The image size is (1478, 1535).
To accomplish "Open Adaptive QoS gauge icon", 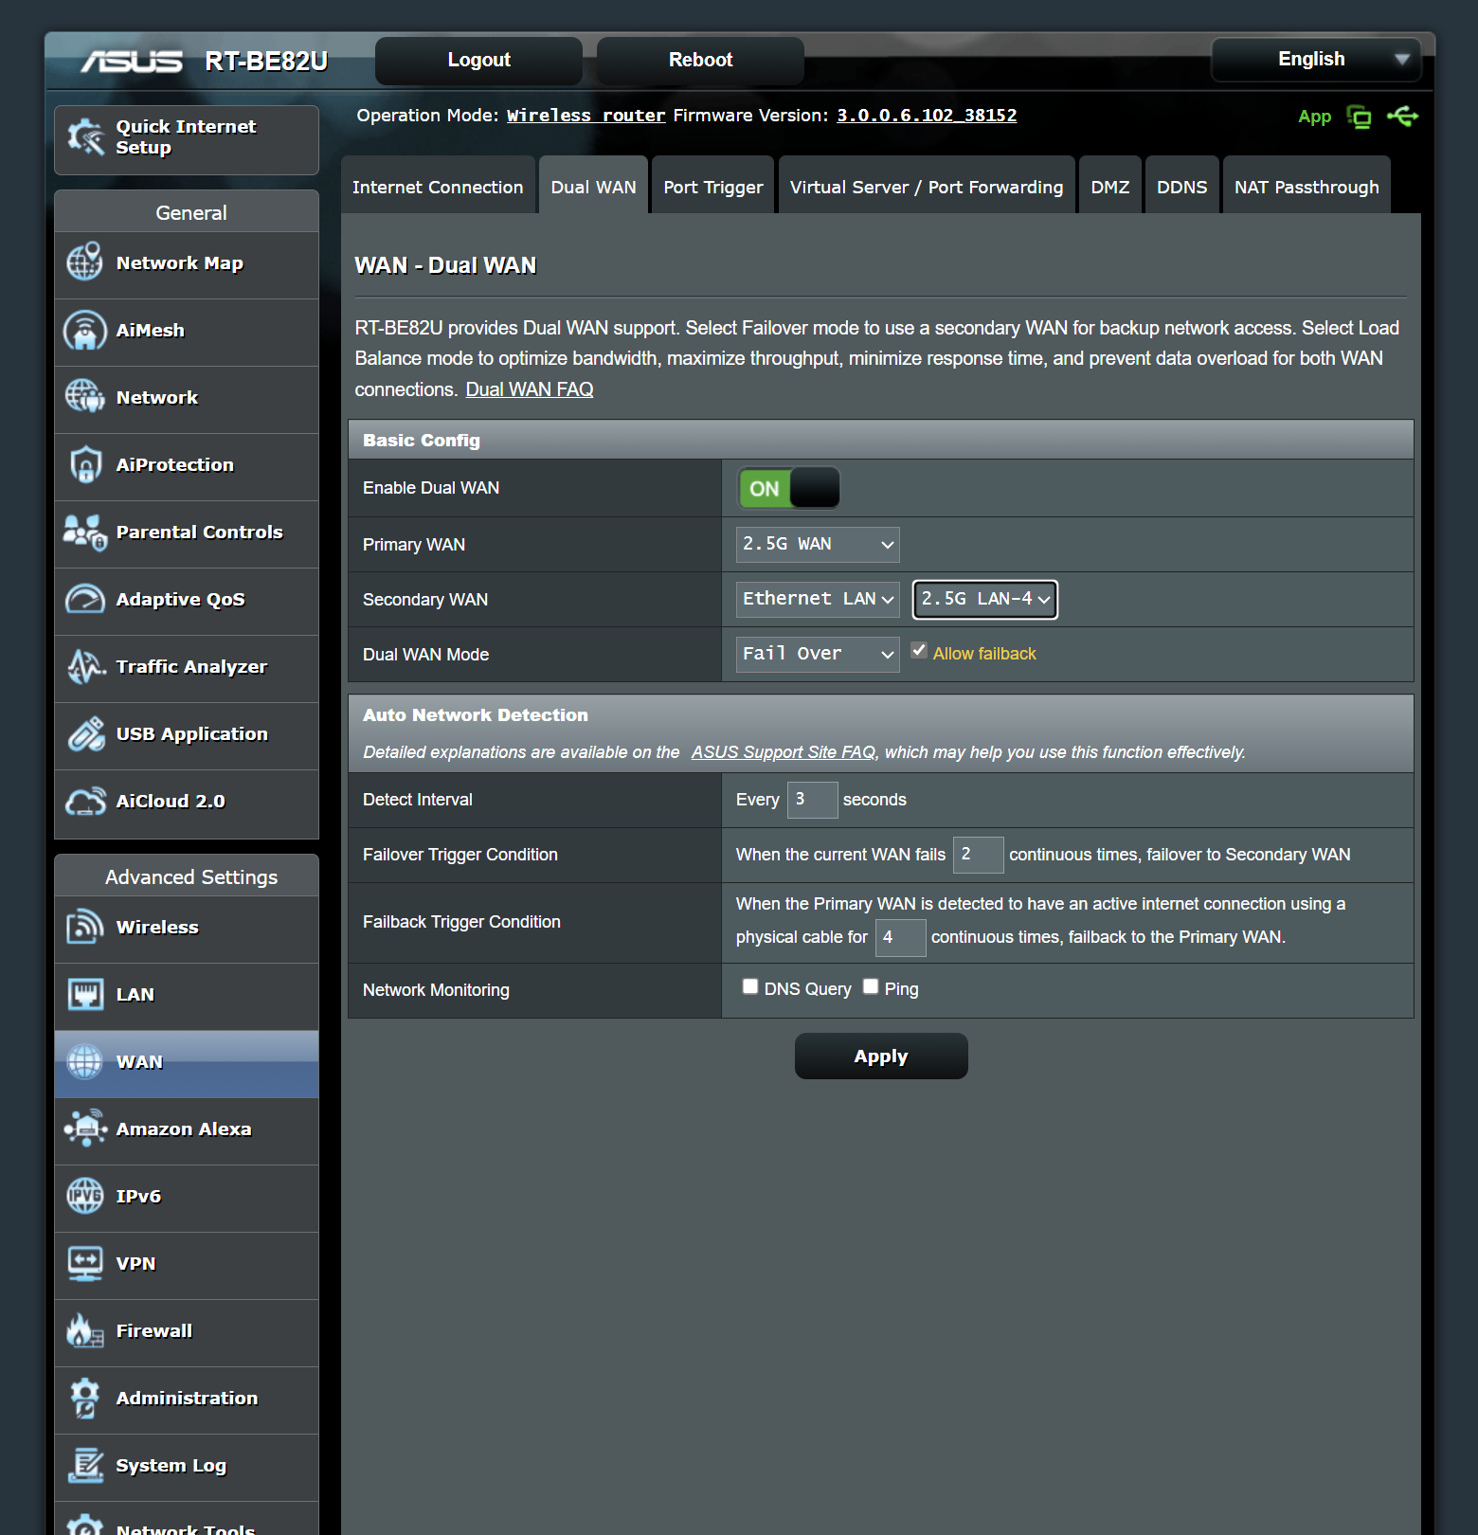I will pyautogui.click(x=85, y=599).
